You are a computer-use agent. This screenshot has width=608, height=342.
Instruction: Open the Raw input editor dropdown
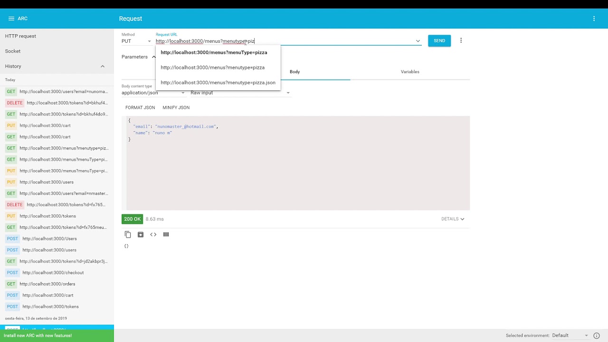pos(240,93)
